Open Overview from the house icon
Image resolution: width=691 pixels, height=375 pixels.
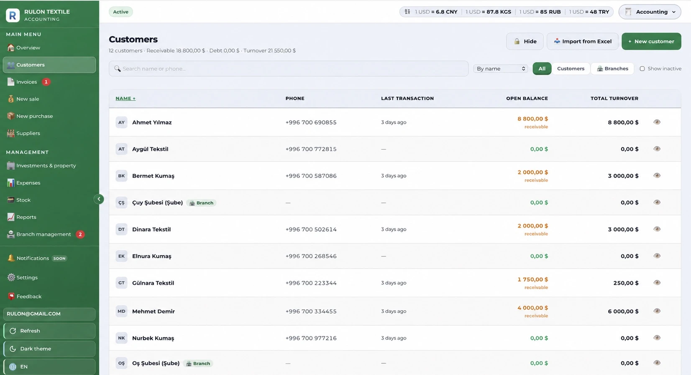coord(11,48)
